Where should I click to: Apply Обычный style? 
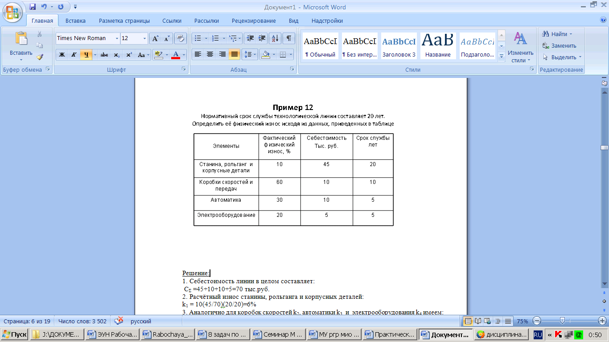tap(320, 46)
